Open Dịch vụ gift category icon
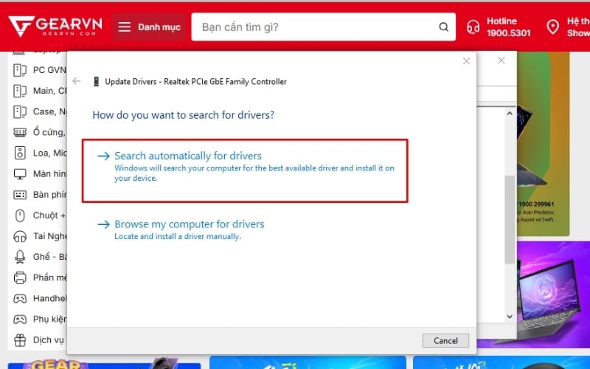This screenshot has height=369, width=590. point(20,340)
